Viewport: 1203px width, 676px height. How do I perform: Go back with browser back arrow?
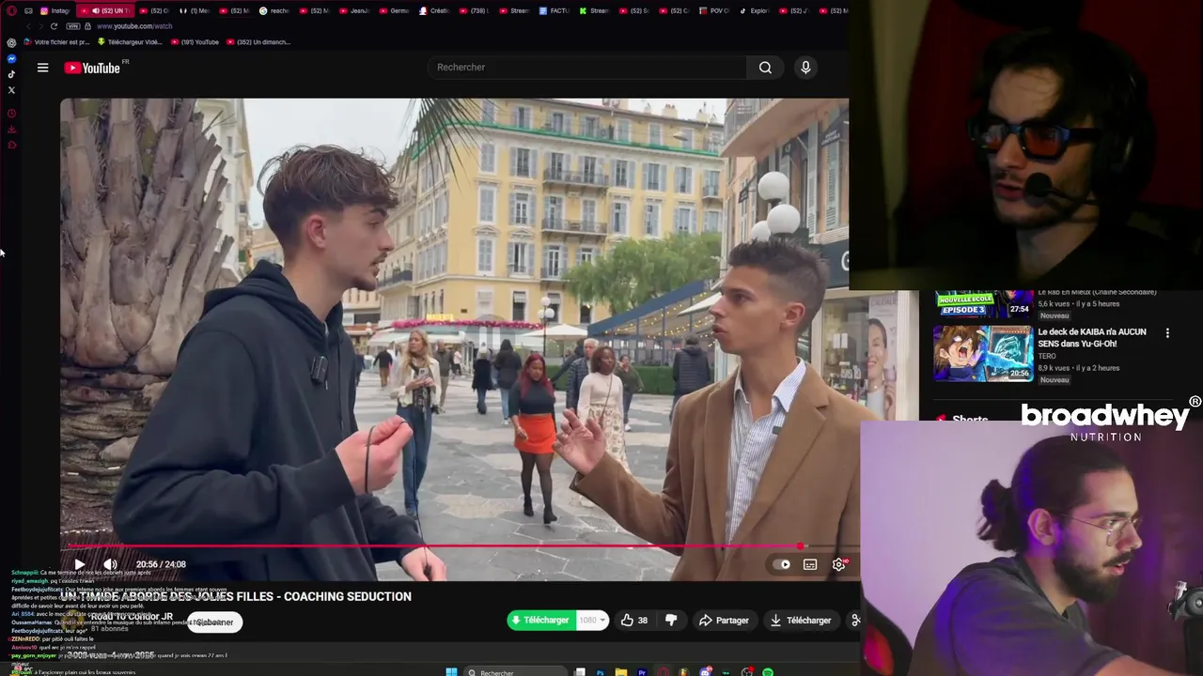pyautogui.click(x=28, y=26)
